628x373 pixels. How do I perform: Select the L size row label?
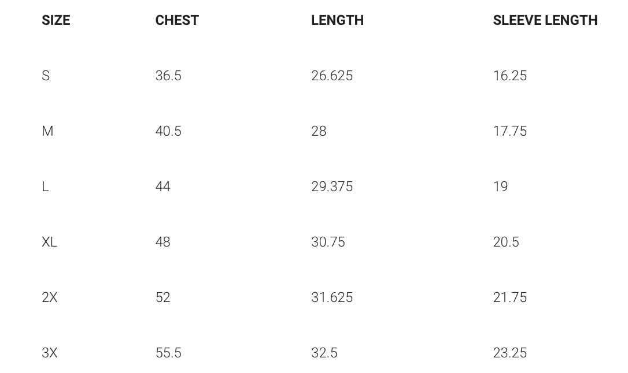click(x=45, y=186)
